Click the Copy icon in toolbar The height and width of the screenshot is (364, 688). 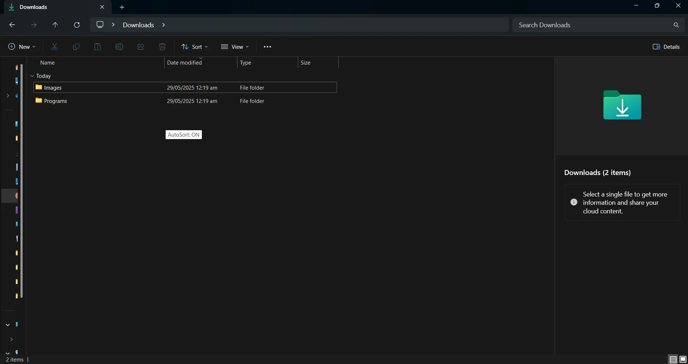click(x=76, y=47)
